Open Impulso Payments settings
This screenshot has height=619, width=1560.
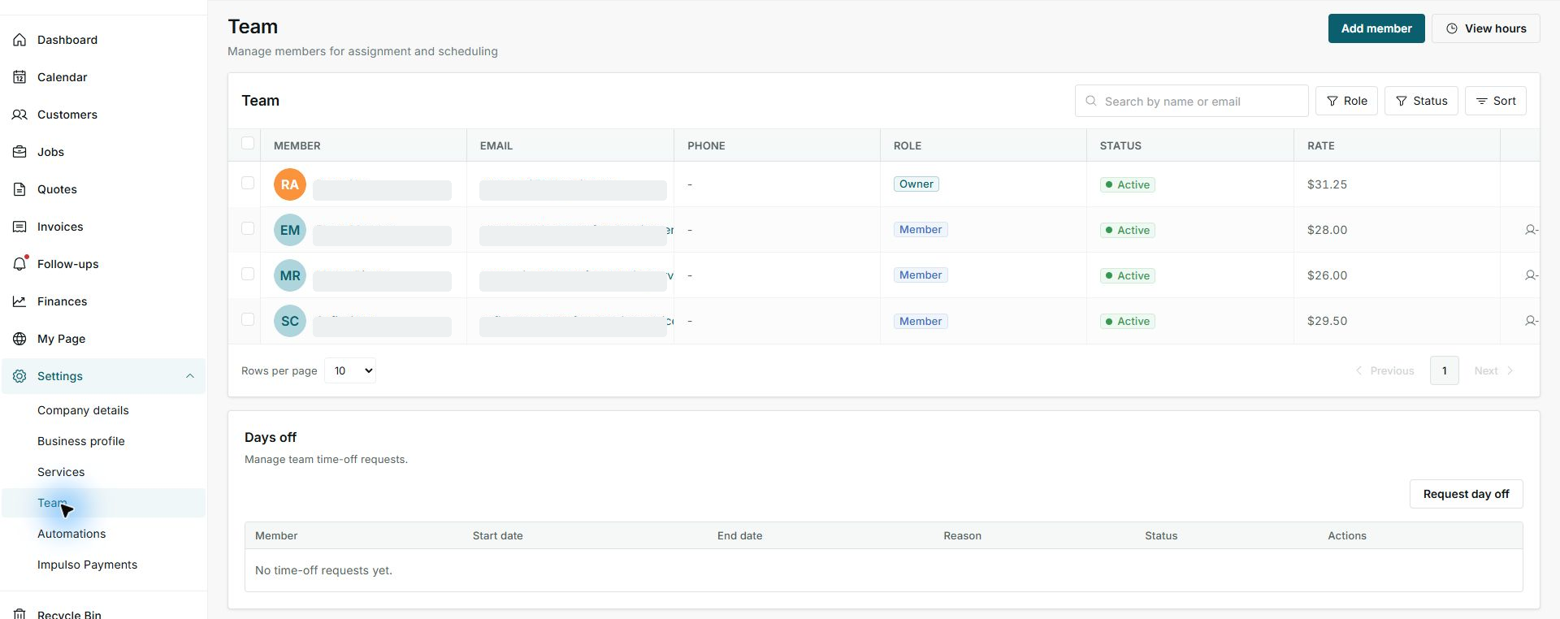tap(87, 565)
